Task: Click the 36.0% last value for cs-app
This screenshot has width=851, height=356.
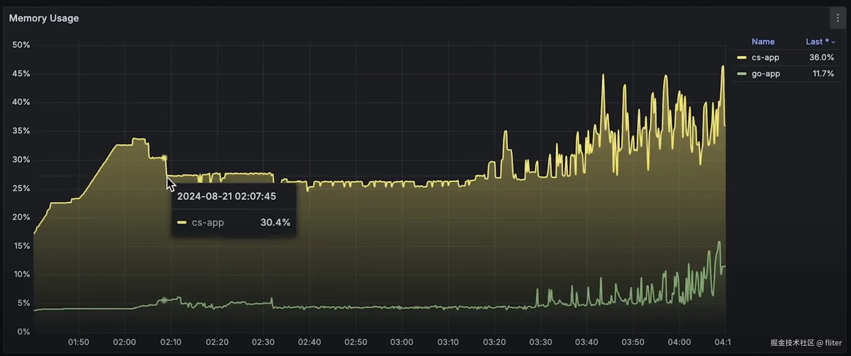Action: [821, 58]
